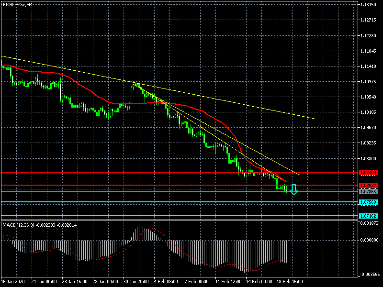Image resolution: width=383 pixels, height=287 pixels.
Task: Select the 23 Jan 16:00 date label
Action: tap(75, 281)
